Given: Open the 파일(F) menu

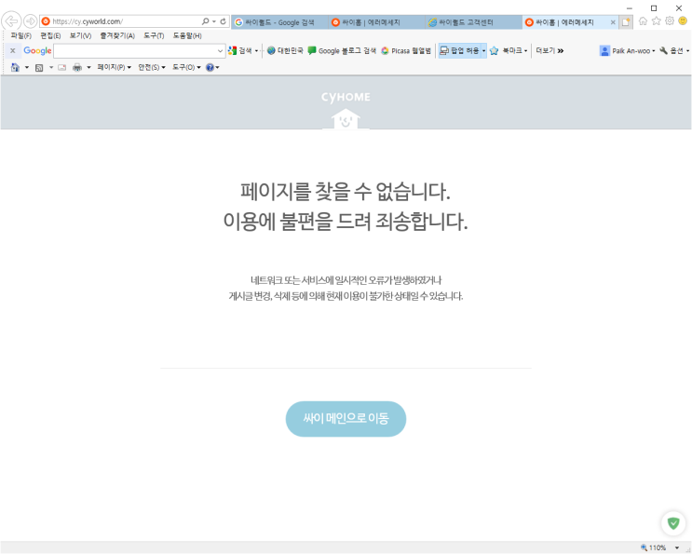Looking at the screenshot, I should point(21,35).
